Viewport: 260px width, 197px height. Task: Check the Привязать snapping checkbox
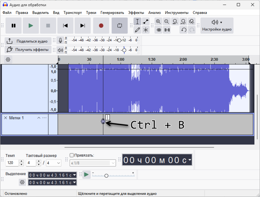pos(71,155)
